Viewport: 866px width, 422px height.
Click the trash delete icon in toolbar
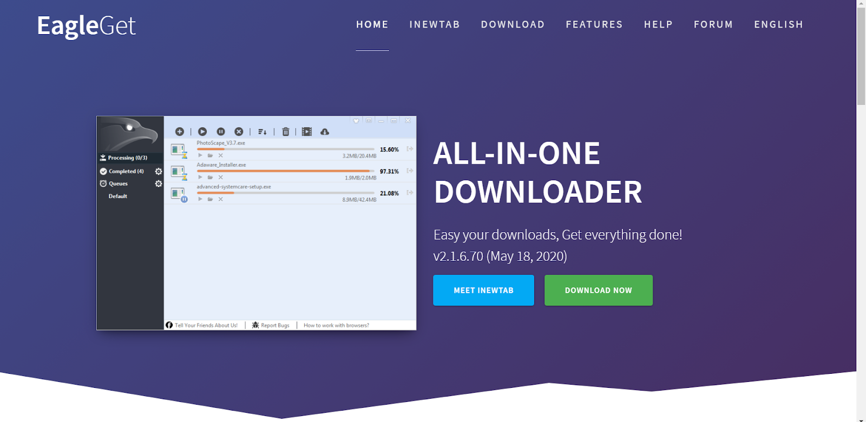286,131
